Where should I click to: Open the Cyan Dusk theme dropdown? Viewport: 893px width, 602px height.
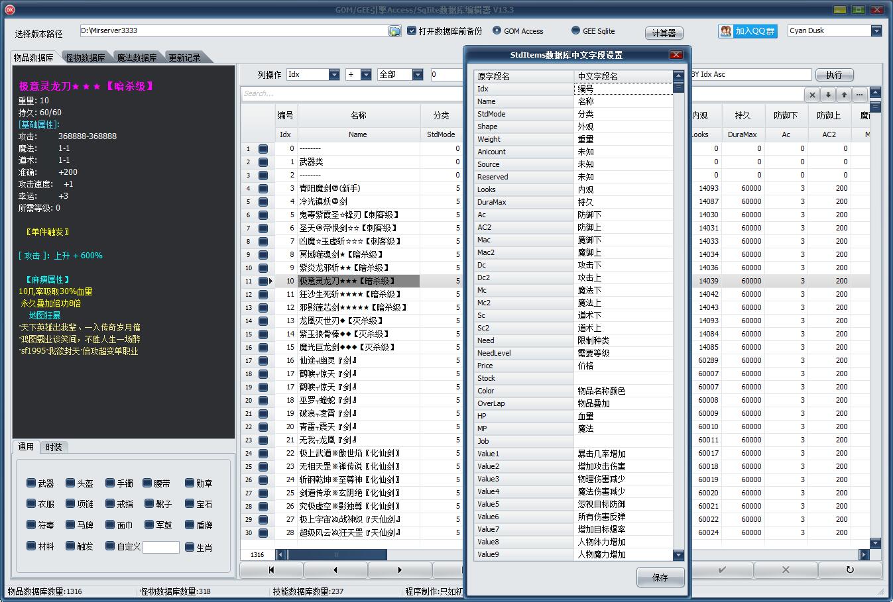[876, 30]
